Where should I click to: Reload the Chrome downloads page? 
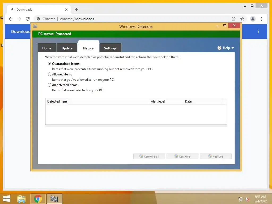[x=28, y=19]
